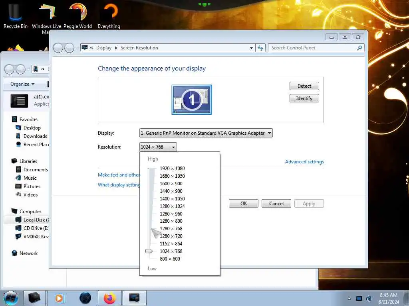
Task: Open Videos library in Explorer
Action: click(x=27, y=194)
